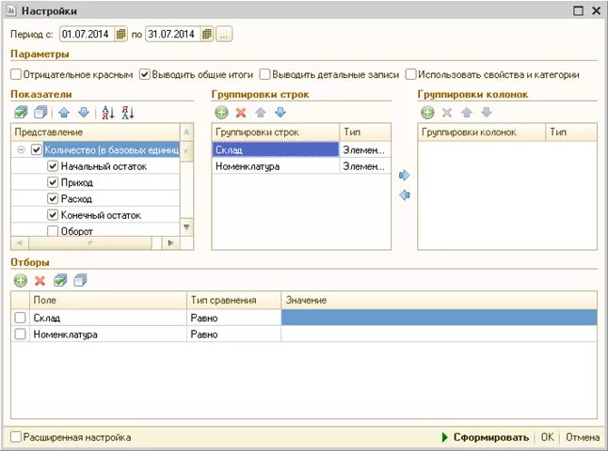
Task: Uncheck Расход indicator
Action: 53,198
